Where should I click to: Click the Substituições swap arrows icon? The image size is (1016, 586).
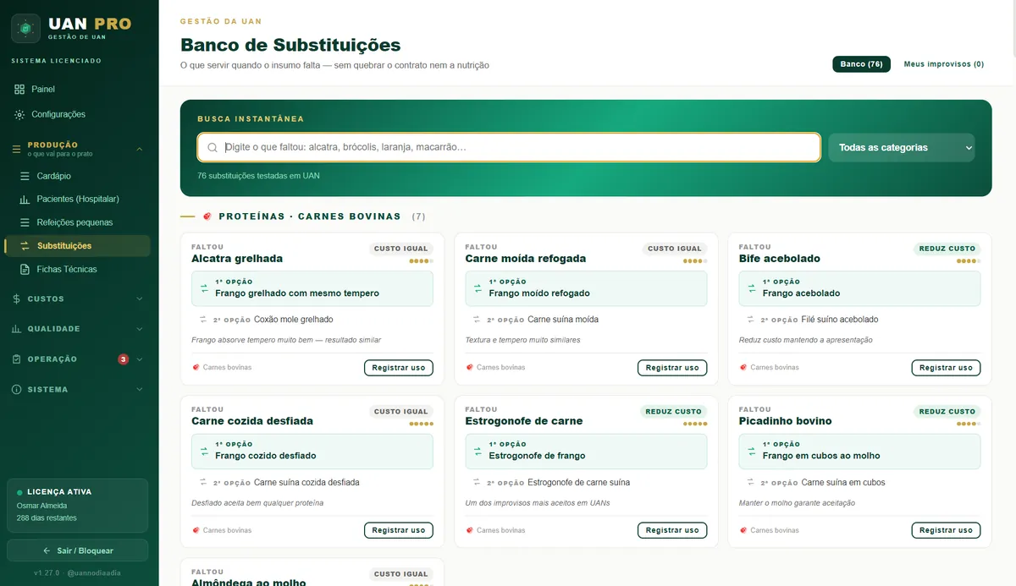point(25,246)
